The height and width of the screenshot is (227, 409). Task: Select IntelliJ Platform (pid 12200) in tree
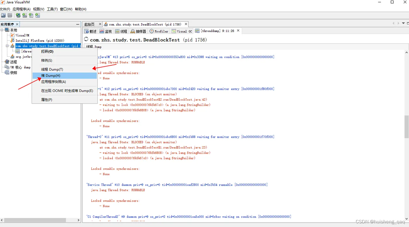coord(40,41)
